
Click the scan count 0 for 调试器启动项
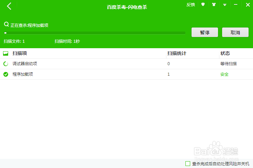(168, 64)
